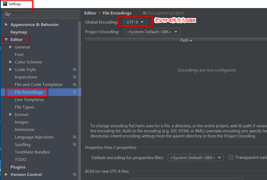Select the File Encodings breadcrumb
Viewport: 267px width, 180px height.
117,13
